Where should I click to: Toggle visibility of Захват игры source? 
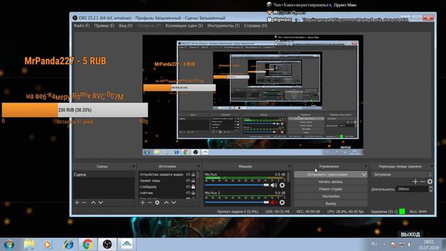tap(188, 181)
